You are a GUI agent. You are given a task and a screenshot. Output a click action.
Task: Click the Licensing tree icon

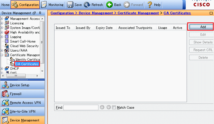click(x=7, y=23)
